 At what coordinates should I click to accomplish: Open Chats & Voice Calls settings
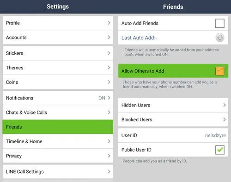point(58,113)
